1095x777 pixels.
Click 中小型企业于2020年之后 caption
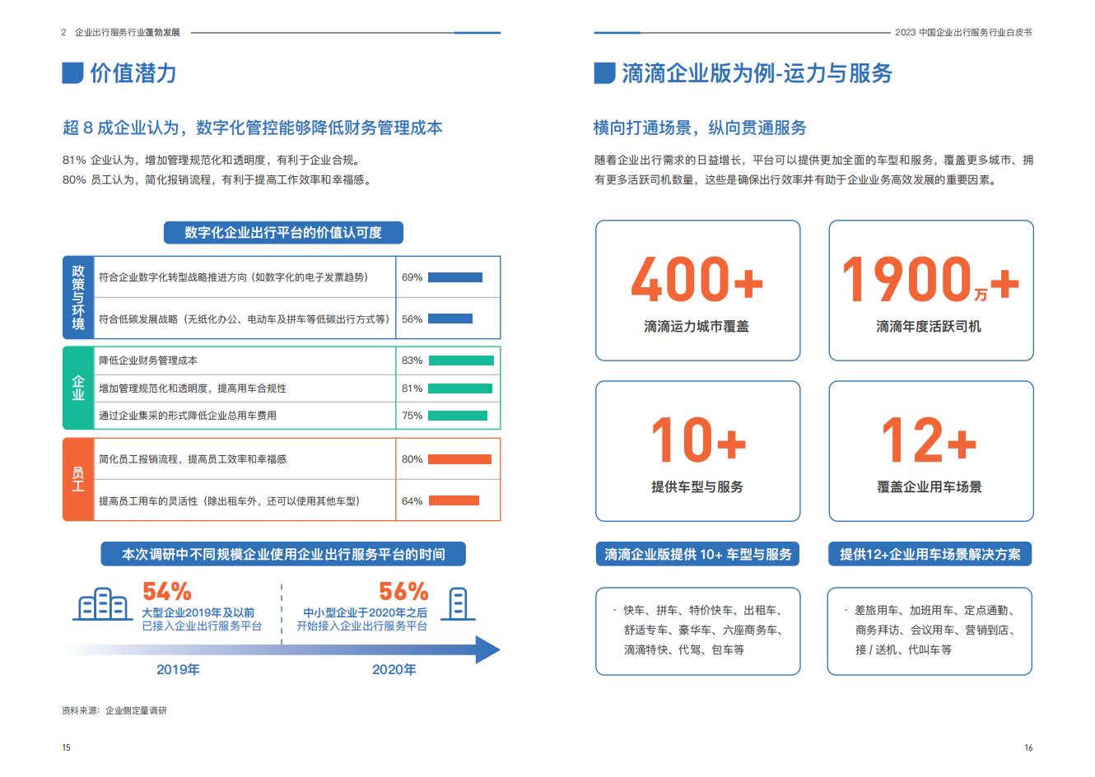365,612
